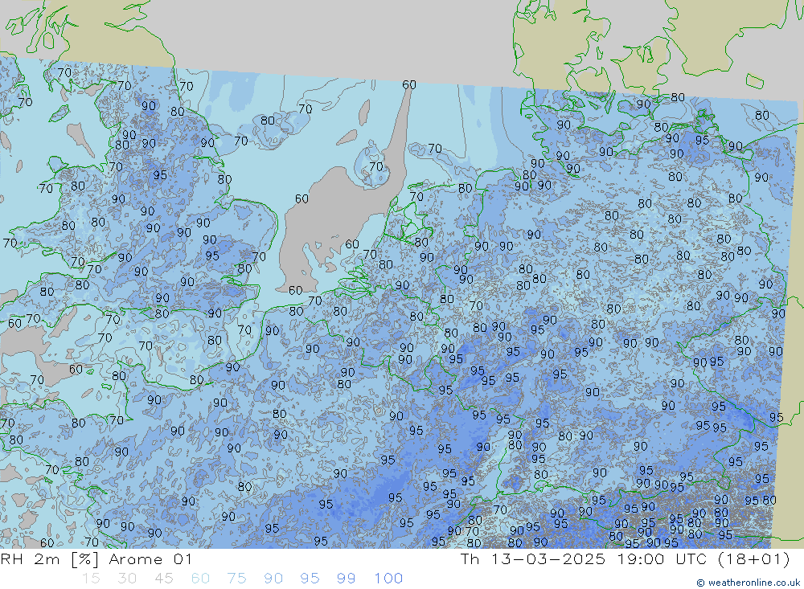Click legend value 45
This screenshot has width=804, height=589.
pyautogui.click(x=164, y=579)
